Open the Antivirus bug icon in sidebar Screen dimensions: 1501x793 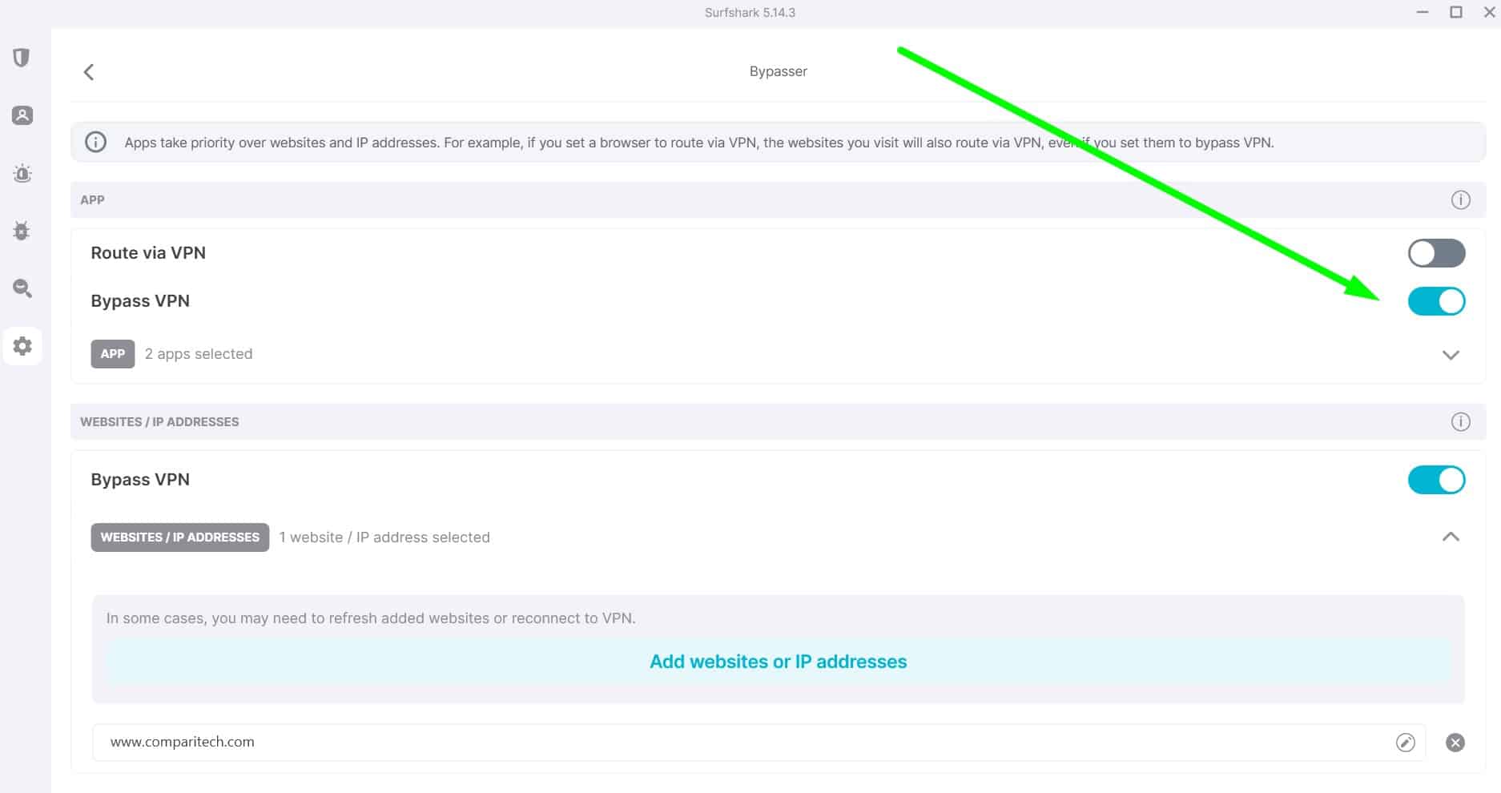click(x=22, y=231)
